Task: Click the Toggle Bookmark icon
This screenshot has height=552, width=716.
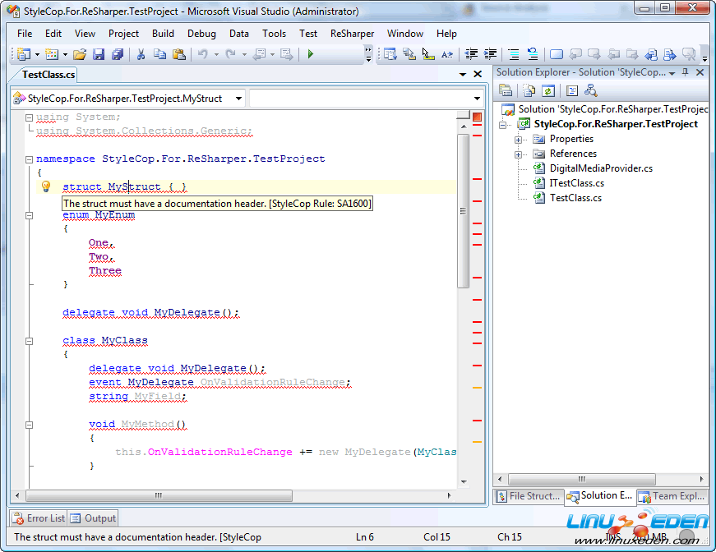Action: (x=557, y=54)
